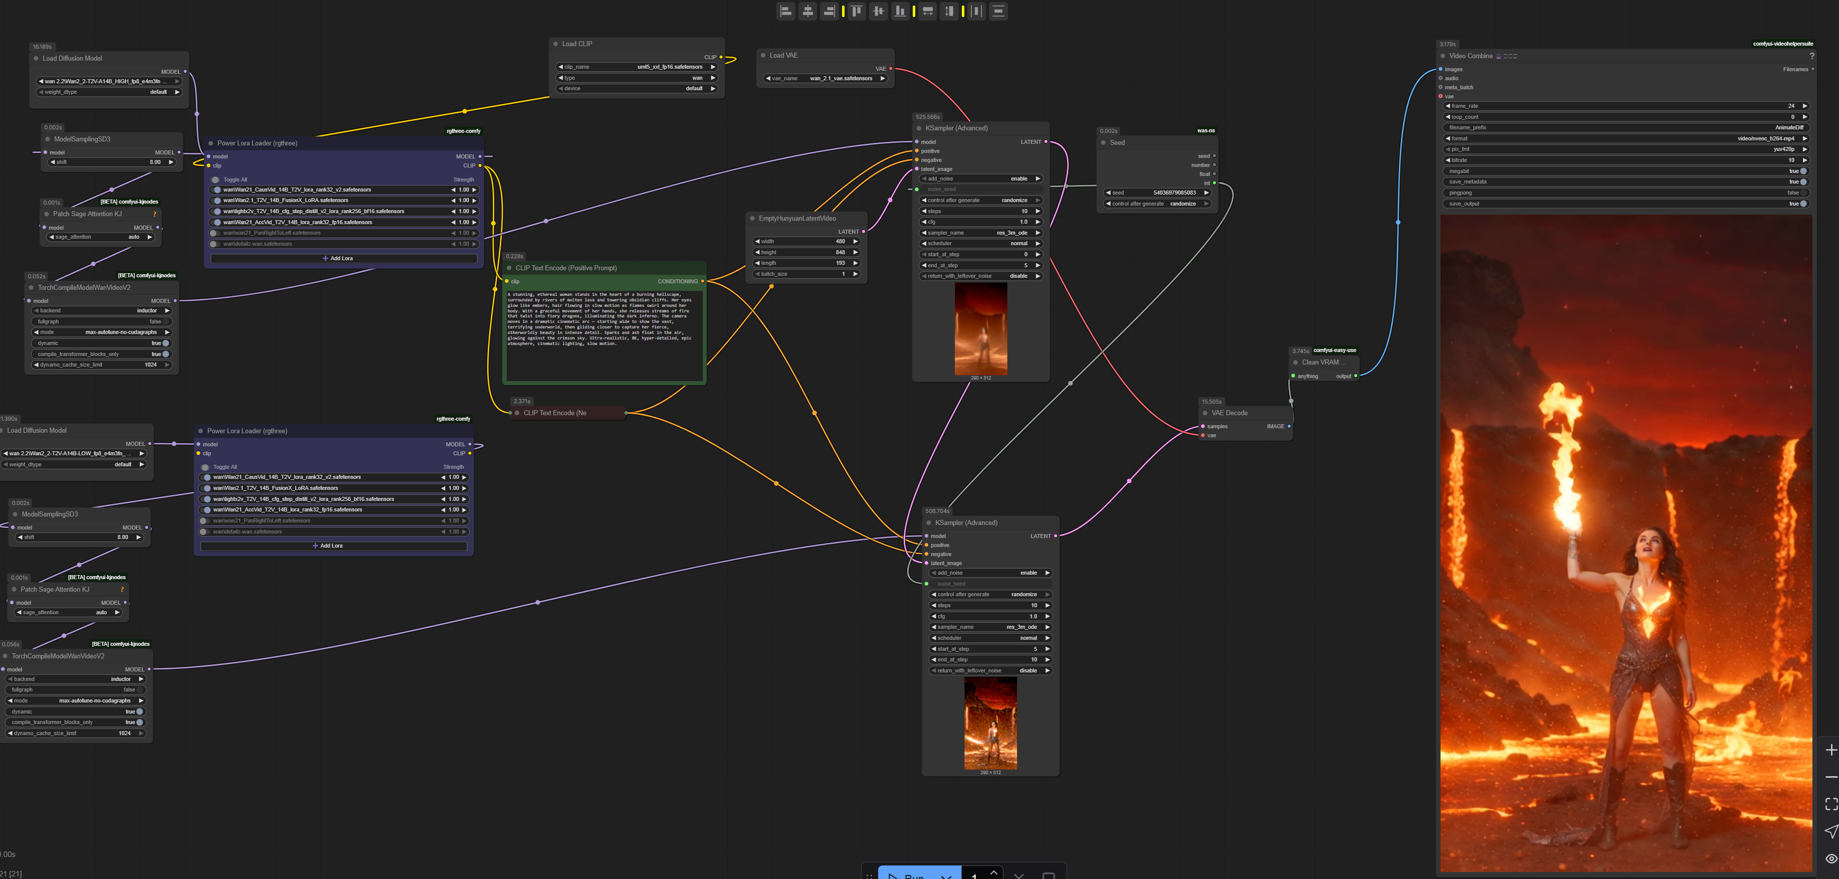Click the Load VAE node title
This screenshot has height=879, width=1839.
click(x=783, y=55)
